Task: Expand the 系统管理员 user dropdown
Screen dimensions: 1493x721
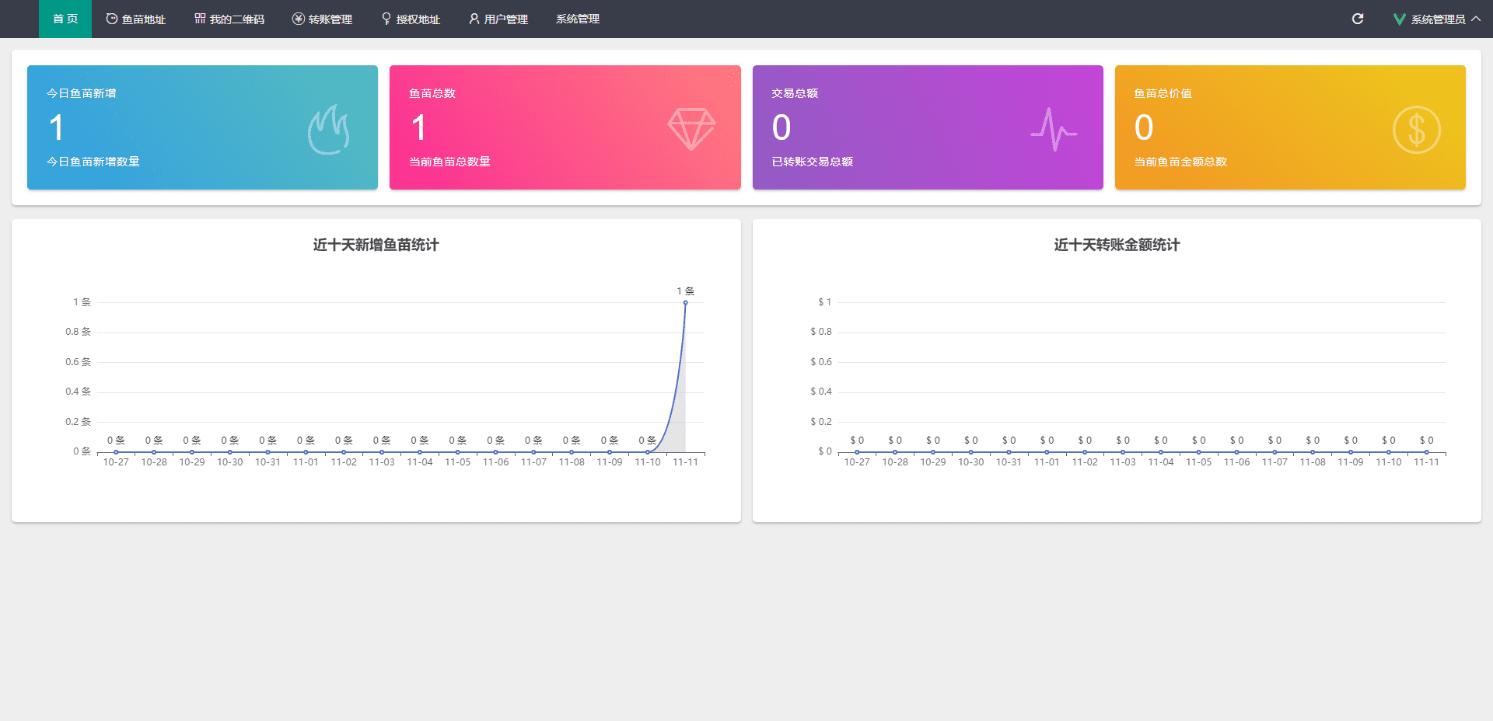Action: (x=1437, y=19)
